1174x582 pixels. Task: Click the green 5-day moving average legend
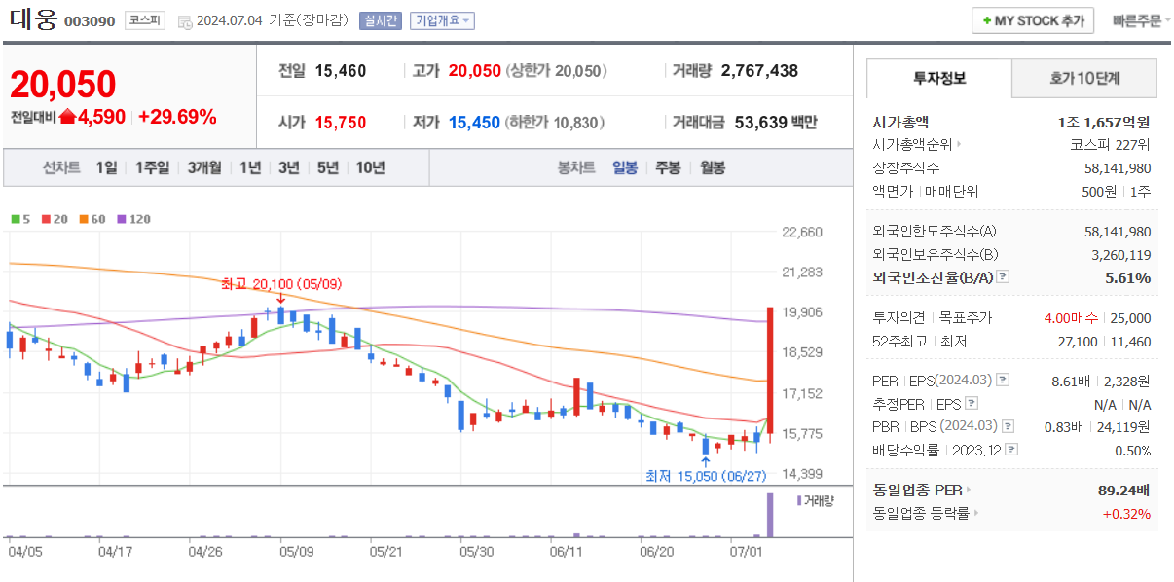pos(19,219)
